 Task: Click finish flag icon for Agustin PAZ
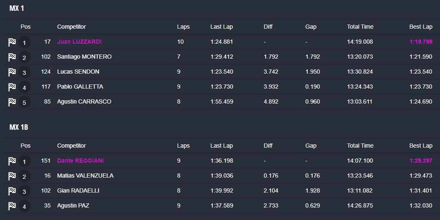click(x=12, y=206)
